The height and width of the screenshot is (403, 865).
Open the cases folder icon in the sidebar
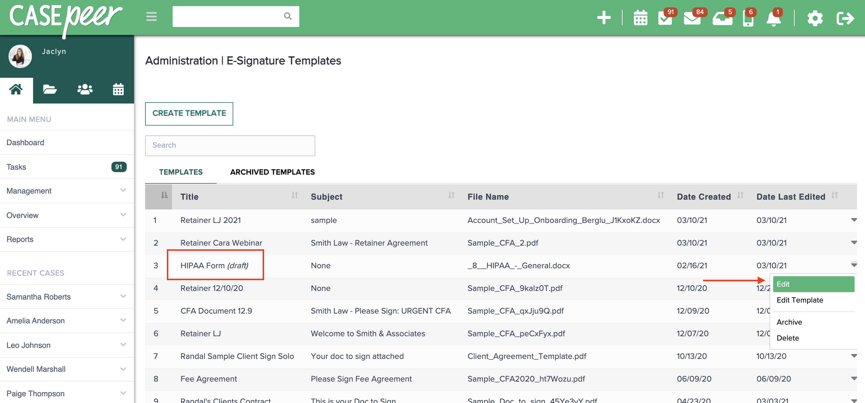pyautogui.click(x=49, y=89)
